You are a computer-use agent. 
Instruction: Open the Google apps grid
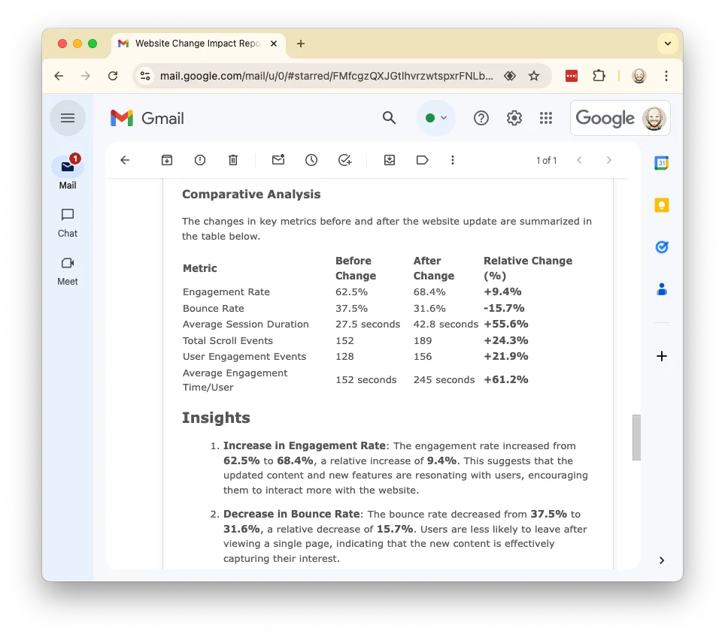(545, 118)
